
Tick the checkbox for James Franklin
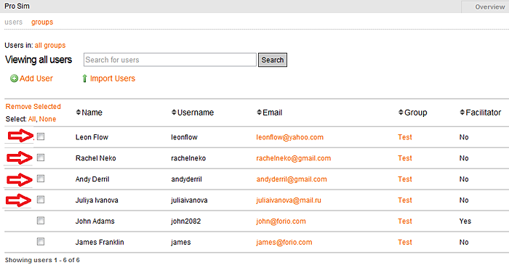[x=41, y=242]
